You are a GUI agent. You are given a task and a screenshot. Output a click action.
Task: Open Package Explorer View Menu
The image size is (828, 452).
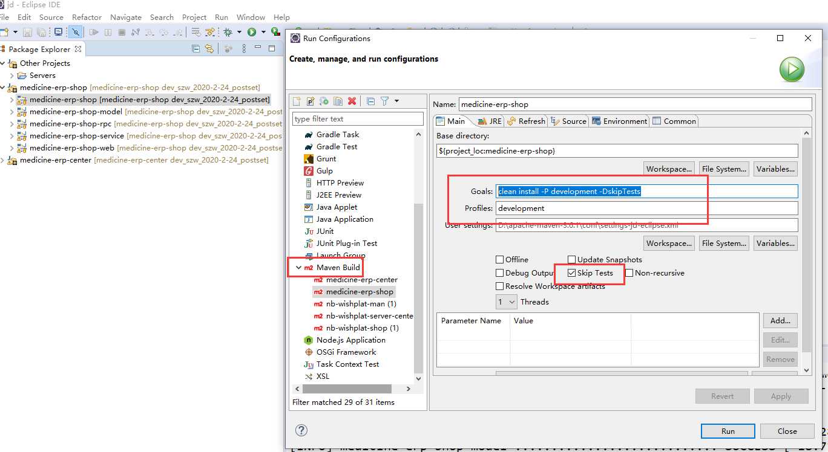tap(245, 49)
